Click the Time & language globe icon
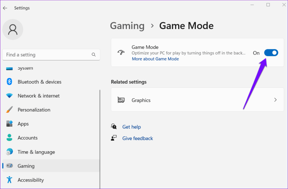Screen dimensions: 288x189 point(9,152)
